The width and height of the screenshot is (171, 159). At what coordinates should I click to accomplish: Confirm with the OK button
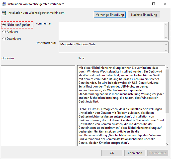112,153
